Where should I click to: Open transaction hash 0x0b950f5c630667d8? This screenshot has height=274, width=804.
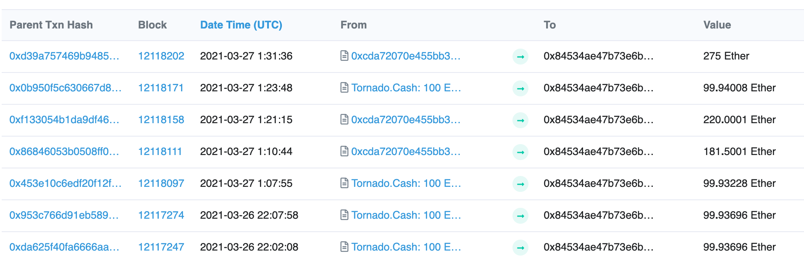[66, 88]
